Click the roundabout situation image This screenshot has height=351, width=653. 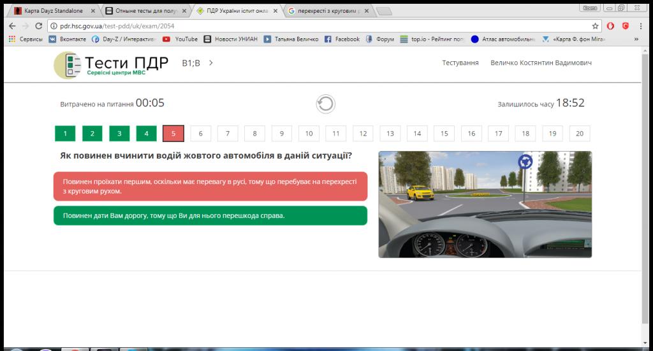click(x=485, y=204)
